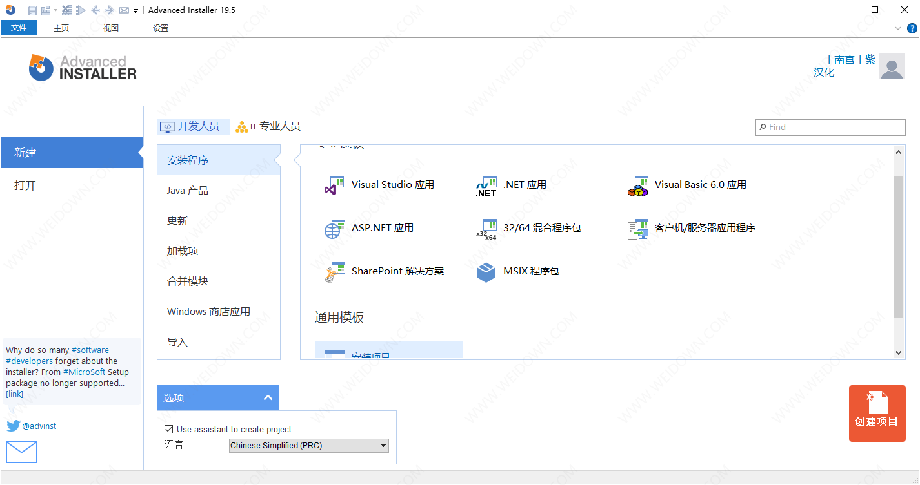Select the 客户机/服务器应用程序 template icon

pyautogui.click(x=638, y=229)
